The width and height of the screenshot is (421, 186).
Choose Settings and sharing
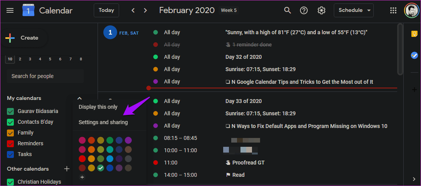(103, 122)
